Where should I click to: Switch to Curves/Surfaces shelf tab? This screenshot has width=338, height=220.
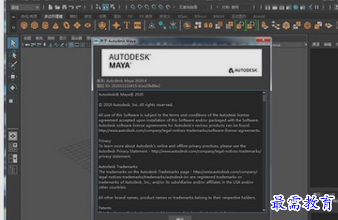[x=29, y=16]
